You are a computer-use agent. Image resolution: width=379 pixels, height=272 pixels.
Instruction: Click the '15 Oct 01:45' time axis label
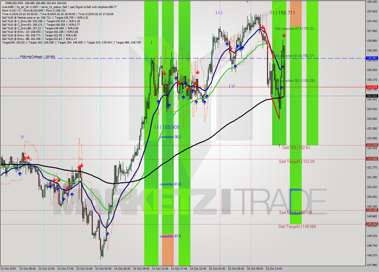(217, 269)
